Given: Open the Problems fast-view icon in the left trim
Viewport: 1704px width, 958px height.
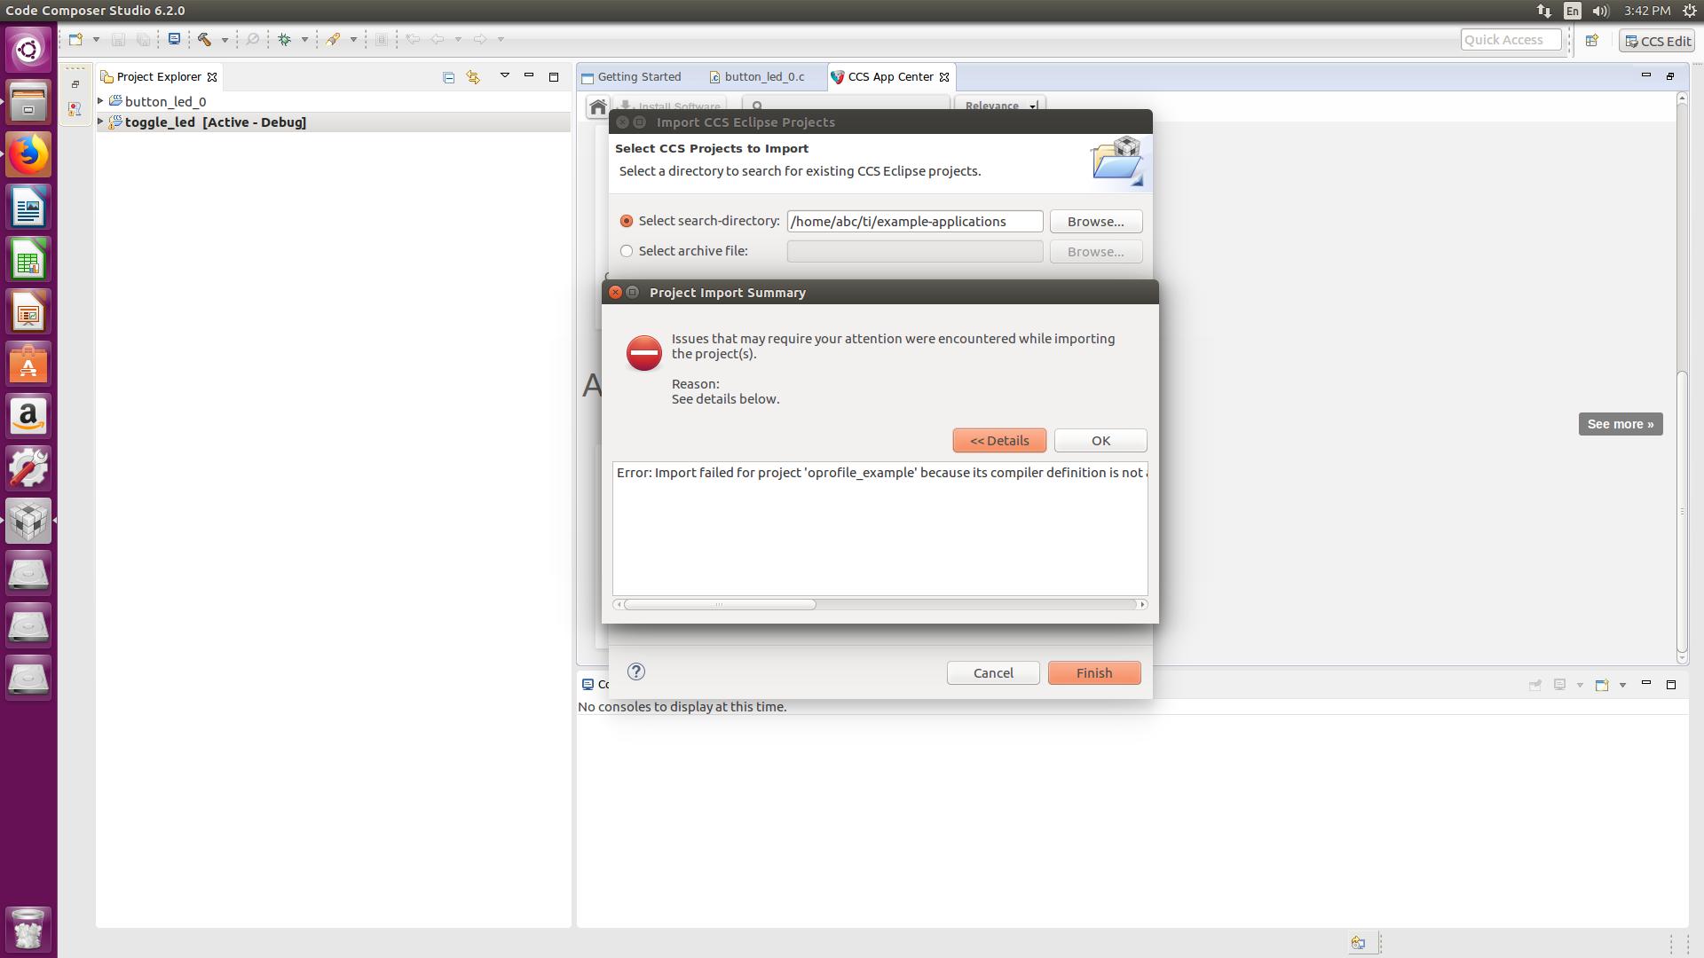Looking at the screenshot, I should (75, 108).
